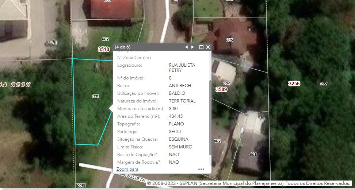Click lot 002 beside block 3256
The image size is (355, 190).
click(x=324, y=84)
